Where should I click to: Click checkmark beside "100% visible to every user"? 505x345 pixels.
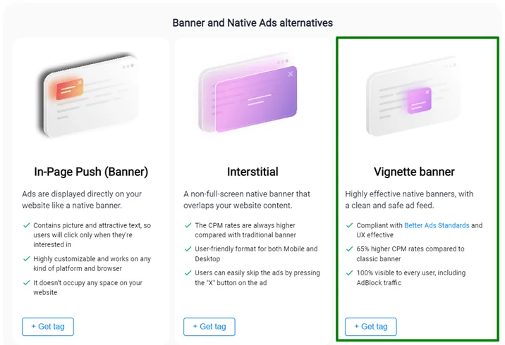click(349, 273)
